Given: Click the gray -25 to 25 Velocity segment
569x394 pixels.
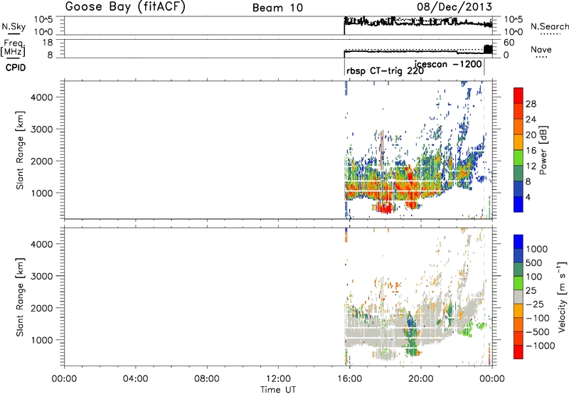Looking at the screenshot, I should click(519, 297).
